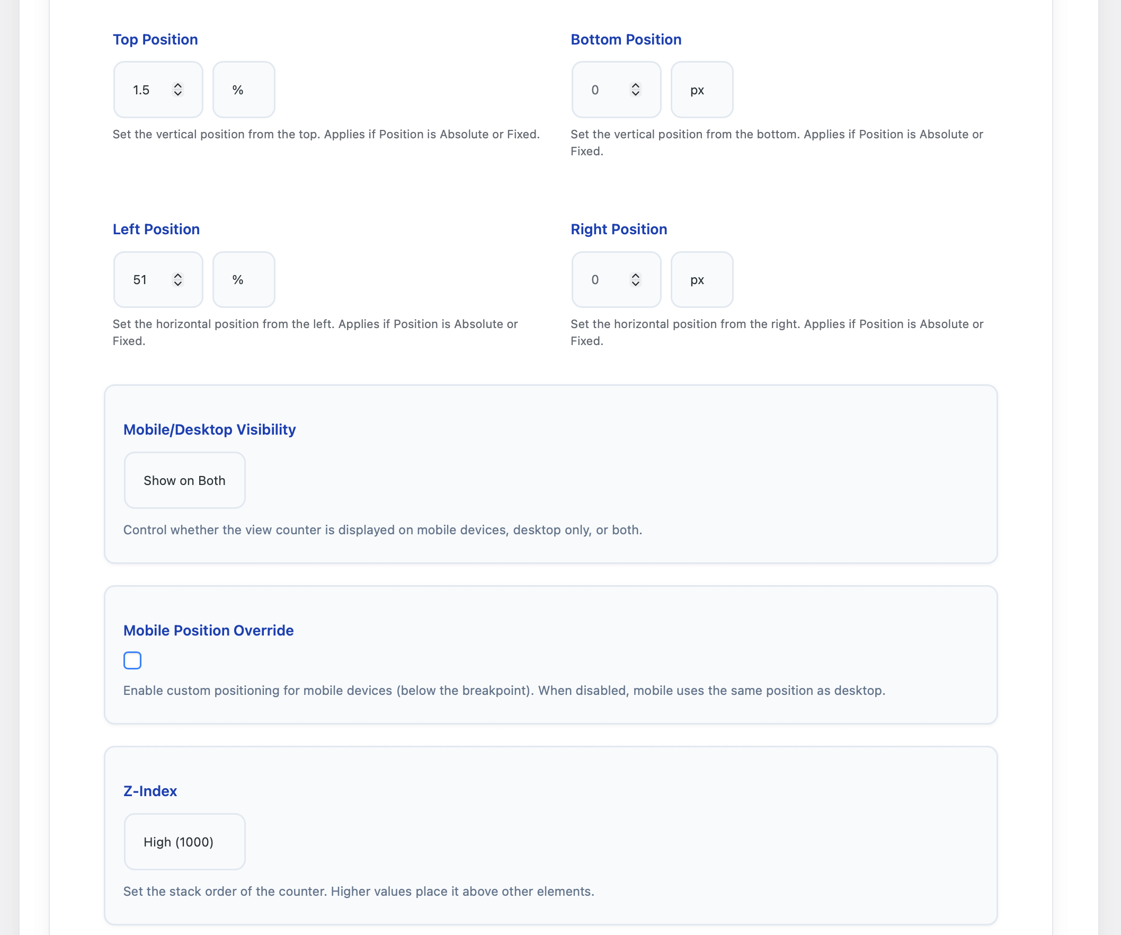Screen dimensions: 1121x935
Task: Click the Bottom Position stepper arrows
Action: click(x=635, y=90)
